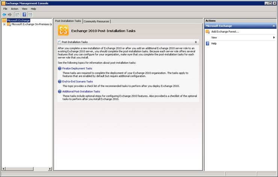This screenshot has height=177, width=278.
Task: Click the tree pane horizontal scrollbar thumb
Action: pyautogui.click(x=20, y=169)
